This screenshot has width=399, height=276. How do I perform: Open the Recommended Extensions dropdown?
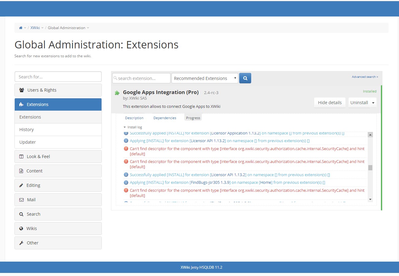point(205,78)
